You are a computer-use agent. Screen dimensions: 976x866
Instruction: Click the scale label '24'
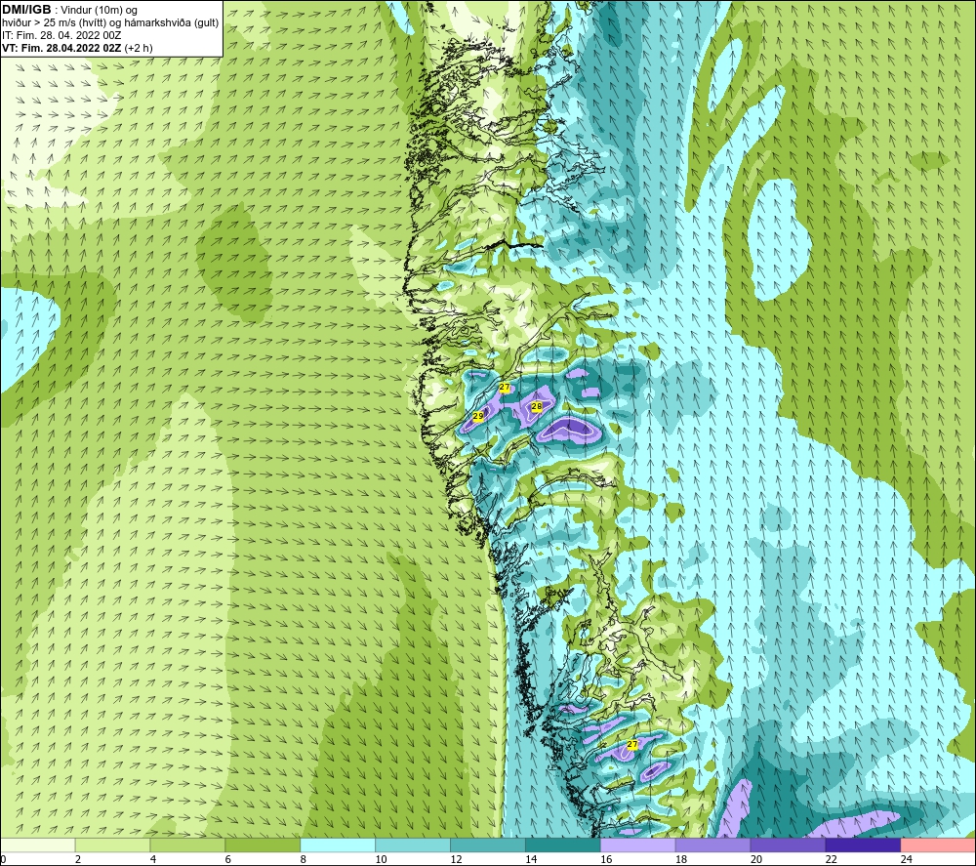pos(907,859)
